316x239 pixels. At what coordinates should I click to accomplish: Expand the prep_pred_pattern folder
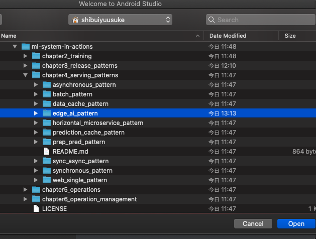point(36,142)
